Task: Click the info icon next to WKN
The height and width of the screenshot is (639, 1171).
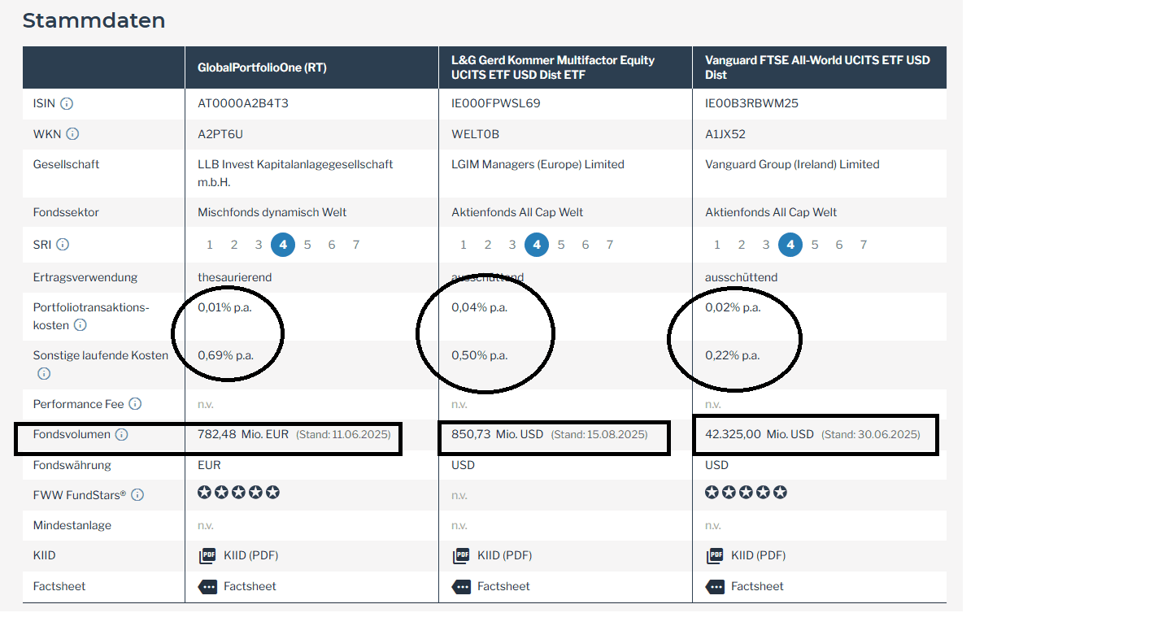Action: click(x=72, y=133)
